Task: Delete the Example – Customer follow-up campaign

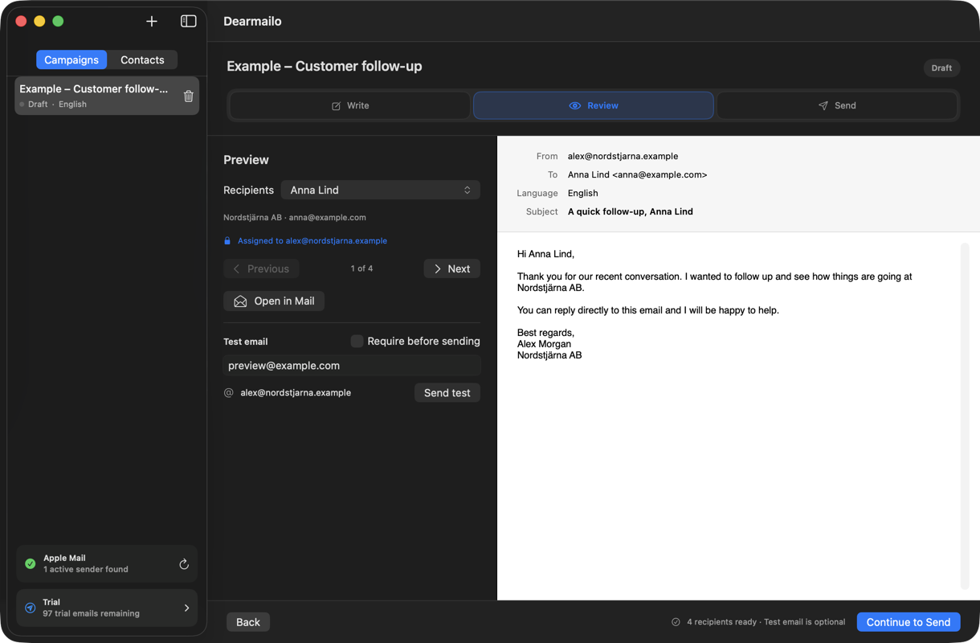Action: pyautogui.click(x=189, y=96)
